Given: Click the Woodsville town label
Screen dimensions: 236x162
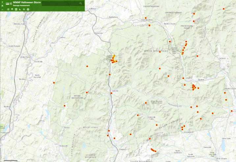Looking at the screenshot, I should pos(38,62).
